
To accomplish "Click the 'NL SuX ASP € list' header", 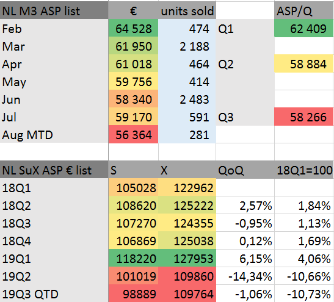I will pos(54,170).
